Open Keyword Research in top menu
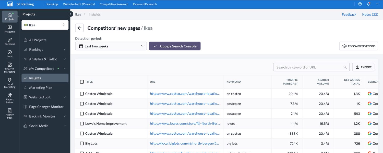This screenshot has width=383, height=153. click(x=145, y=4)
